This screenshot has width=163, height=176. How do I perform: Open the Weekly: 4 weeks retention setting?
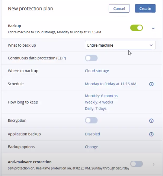[x=99, y=102]
